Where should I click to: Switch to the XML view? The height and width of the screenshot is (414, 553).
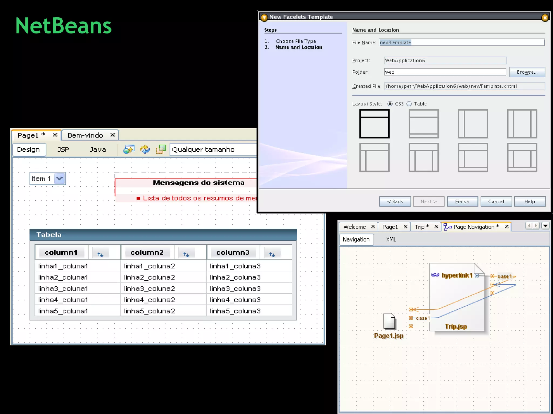[x=391, y=239]
